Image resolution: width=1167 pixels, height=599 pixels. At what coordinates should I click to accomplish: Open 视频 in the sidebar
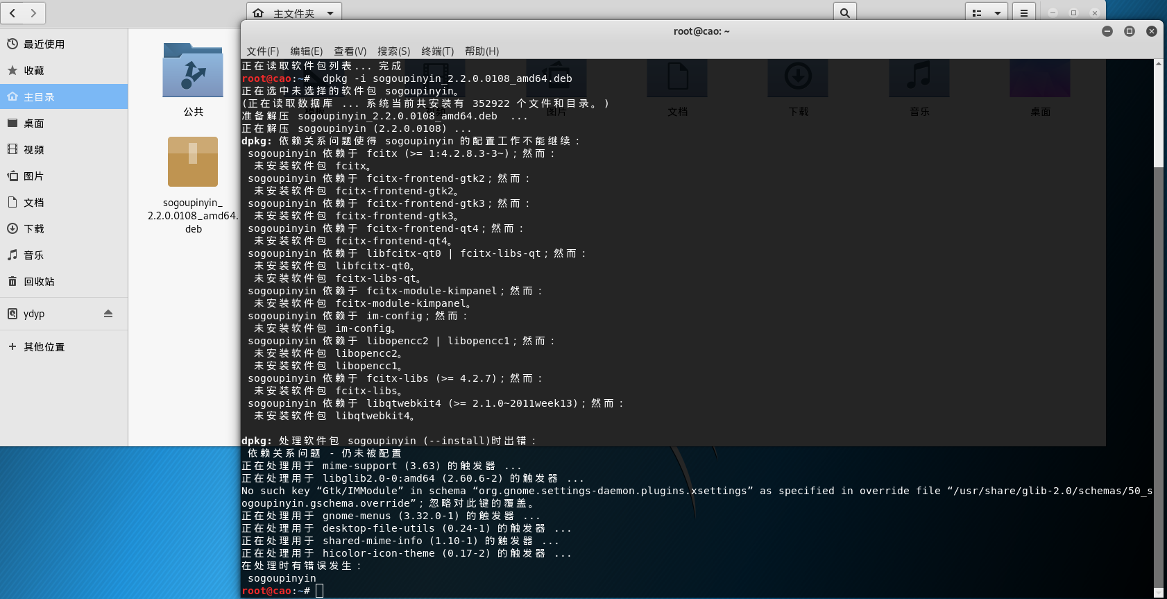point(64,150)
